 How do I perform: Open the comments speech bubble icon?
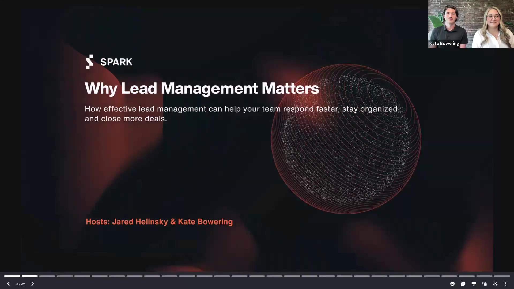[463, 284]
